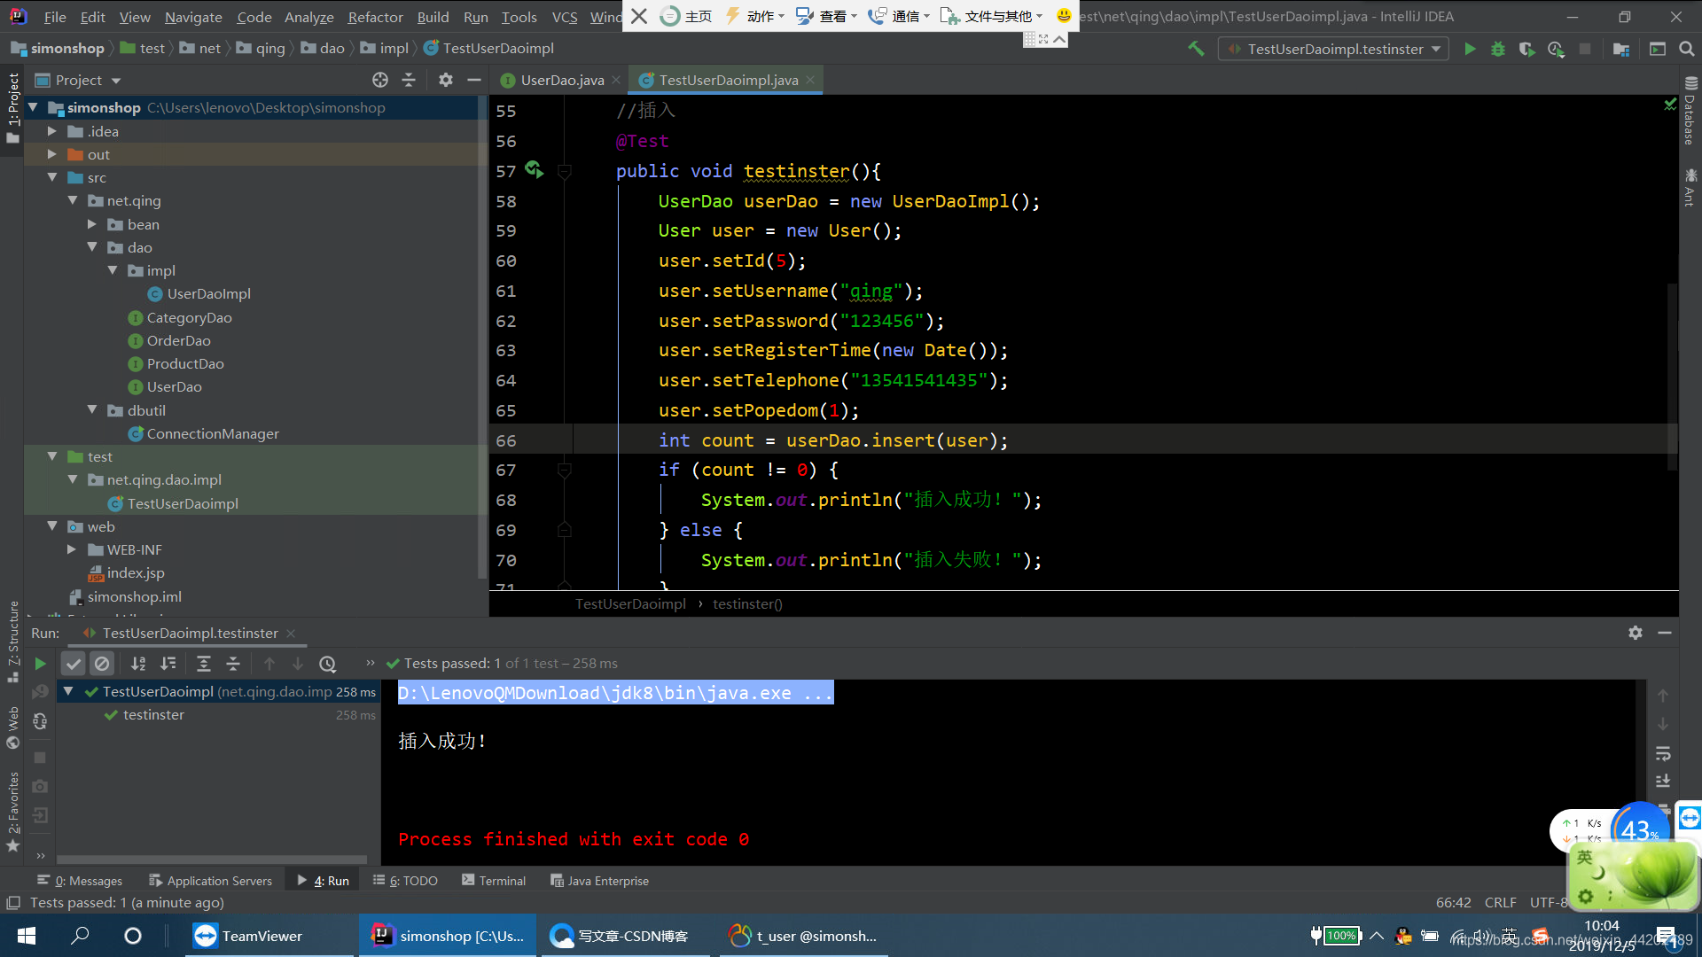This screenshot has height=957, width=1702.
Task: Click the test tree horizontal scrollbar
Action: point(212,860)
